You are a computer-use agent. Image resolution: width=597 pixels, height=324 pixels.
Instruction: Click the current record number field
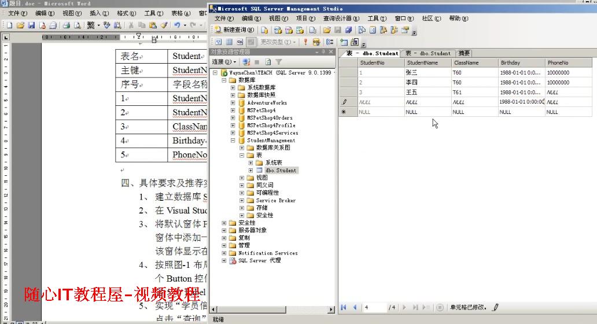point(375,307)
